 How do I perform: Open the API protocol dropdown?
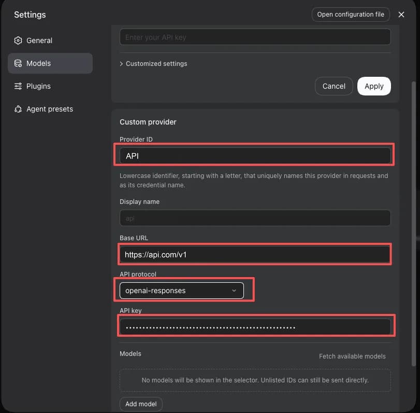182,291
